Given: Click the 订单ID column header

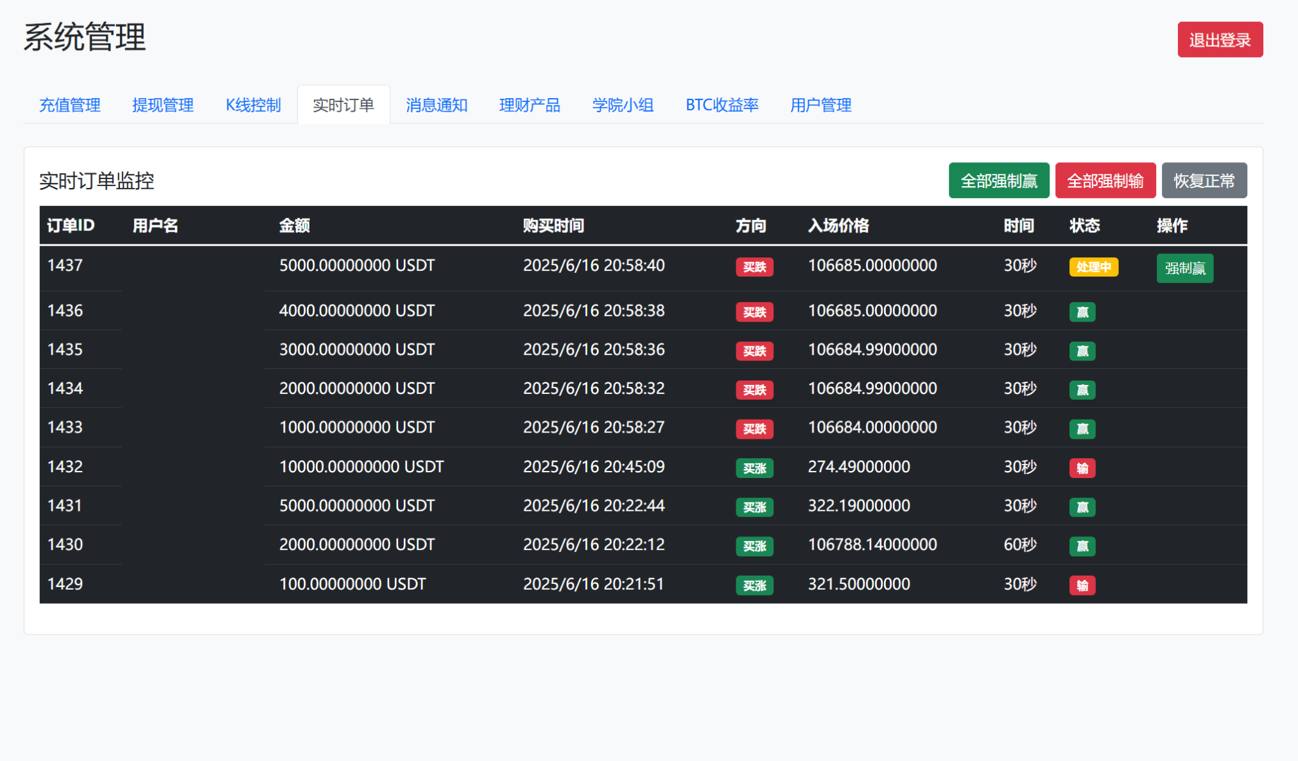Looking at the screenshot, I should point(71,226).
